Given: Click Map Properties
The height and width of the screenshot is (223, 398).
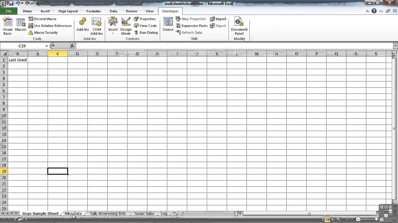Looking at the screenshot, I should (191, 19).
